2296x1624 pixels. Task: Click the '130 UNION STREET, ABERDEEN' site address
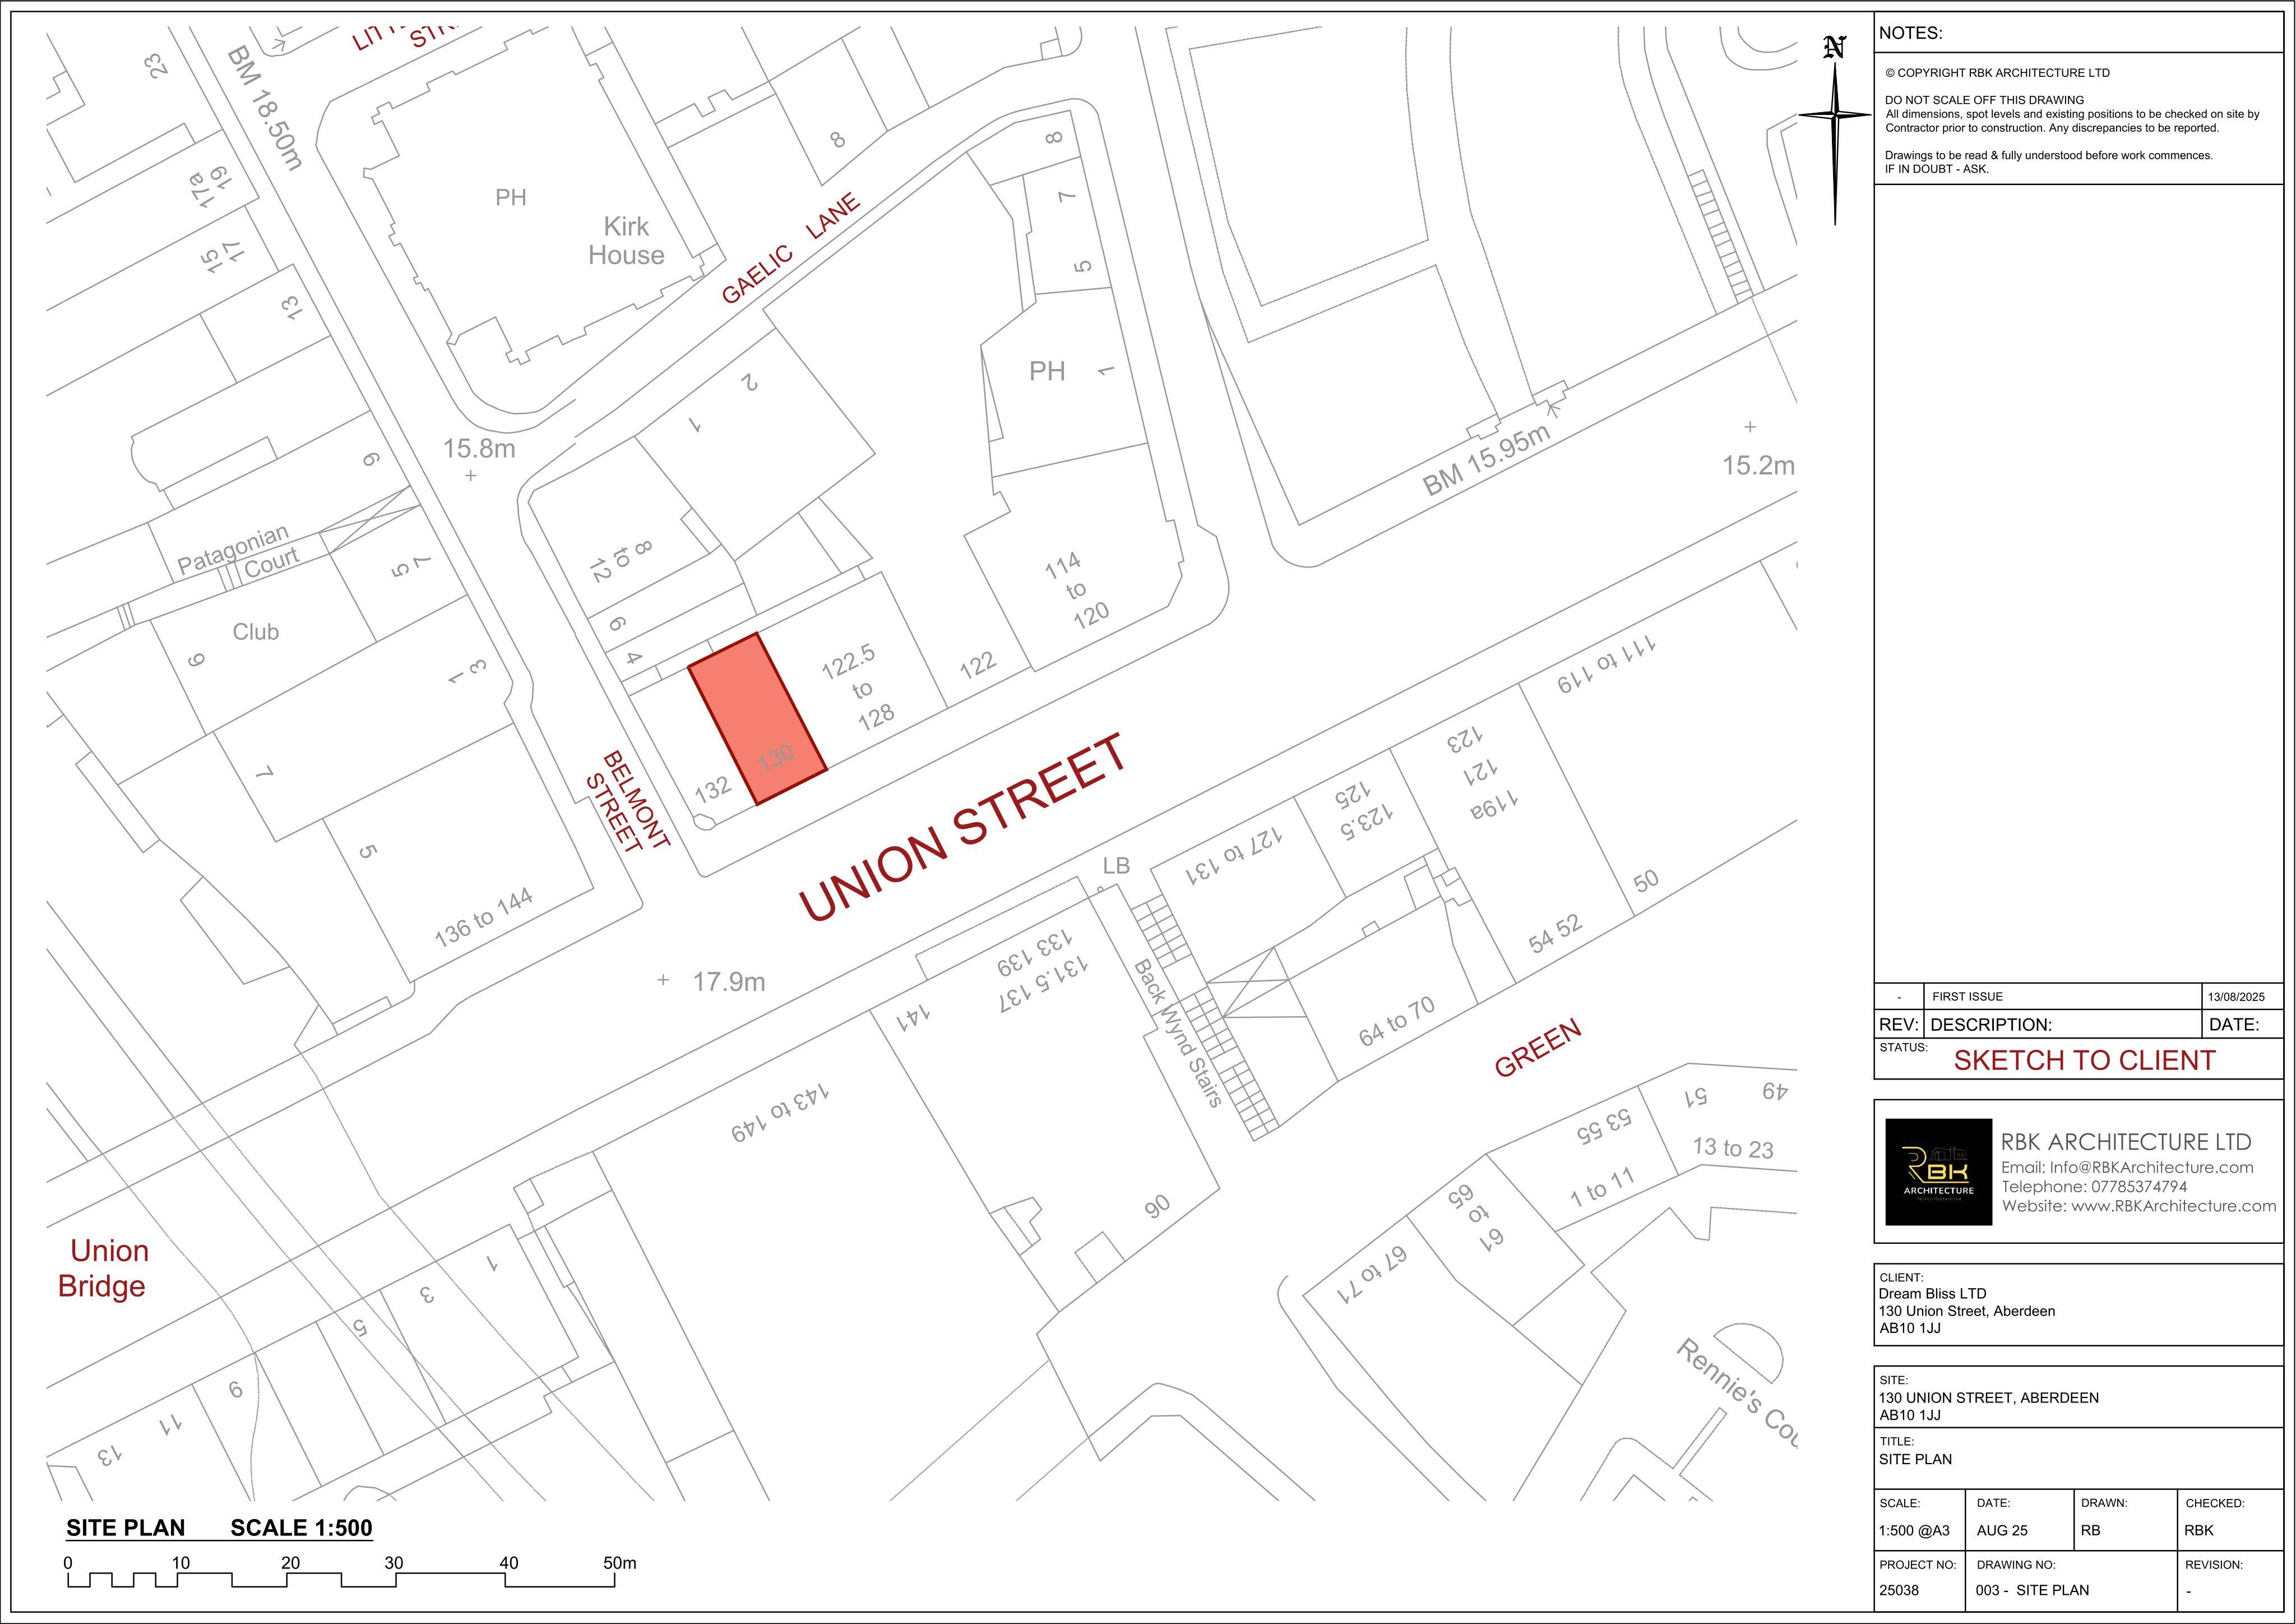(x=1989, y=1398)
